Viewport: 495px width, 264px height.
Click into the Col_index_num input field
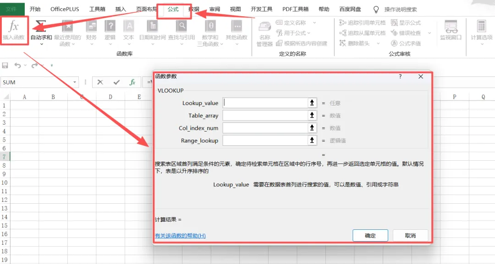265,128
